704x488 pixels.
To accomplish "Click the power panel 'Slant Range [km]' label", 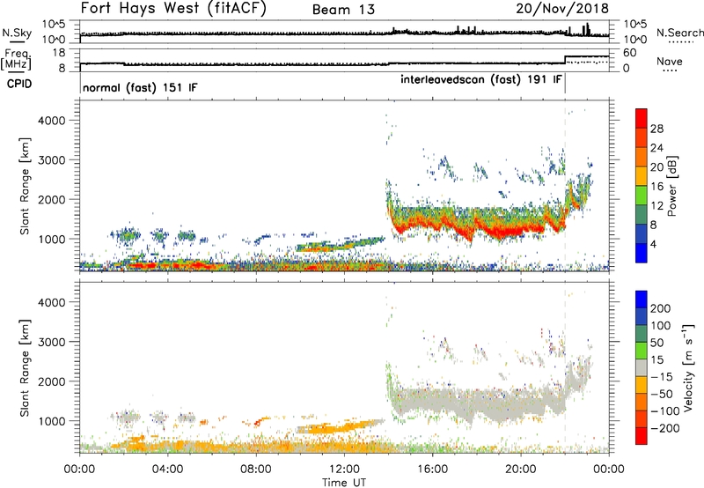I will (25, 186).
